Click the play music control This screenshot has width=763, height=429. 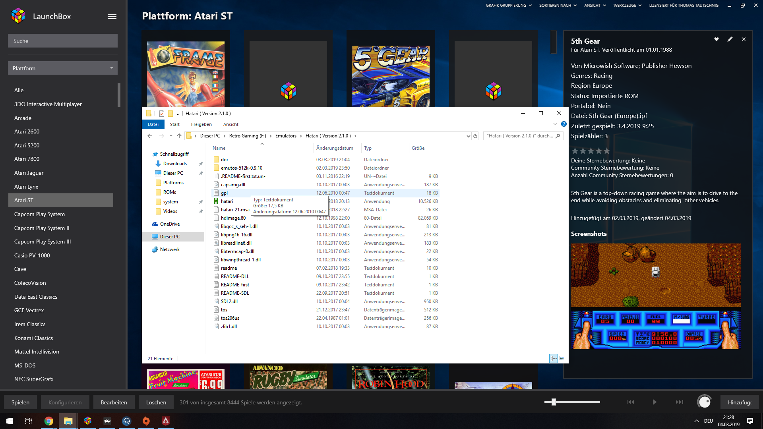[655, 402]
